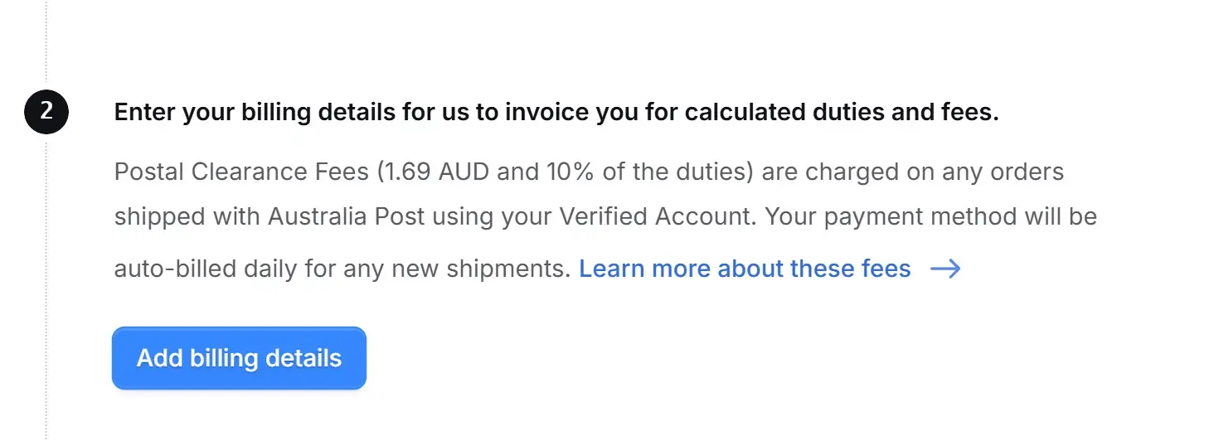Click the word invoice in the heading

click(x=542, y=112)
